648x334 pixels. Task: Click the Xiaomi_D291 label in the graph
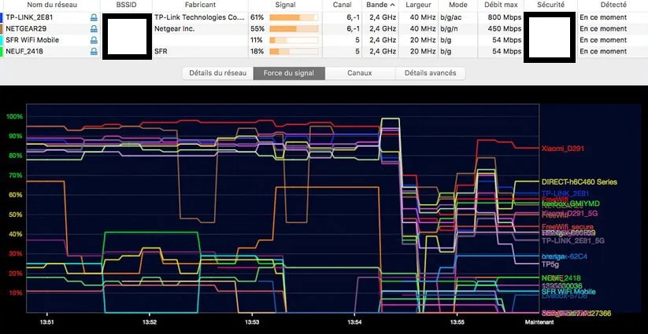[563, 149]
